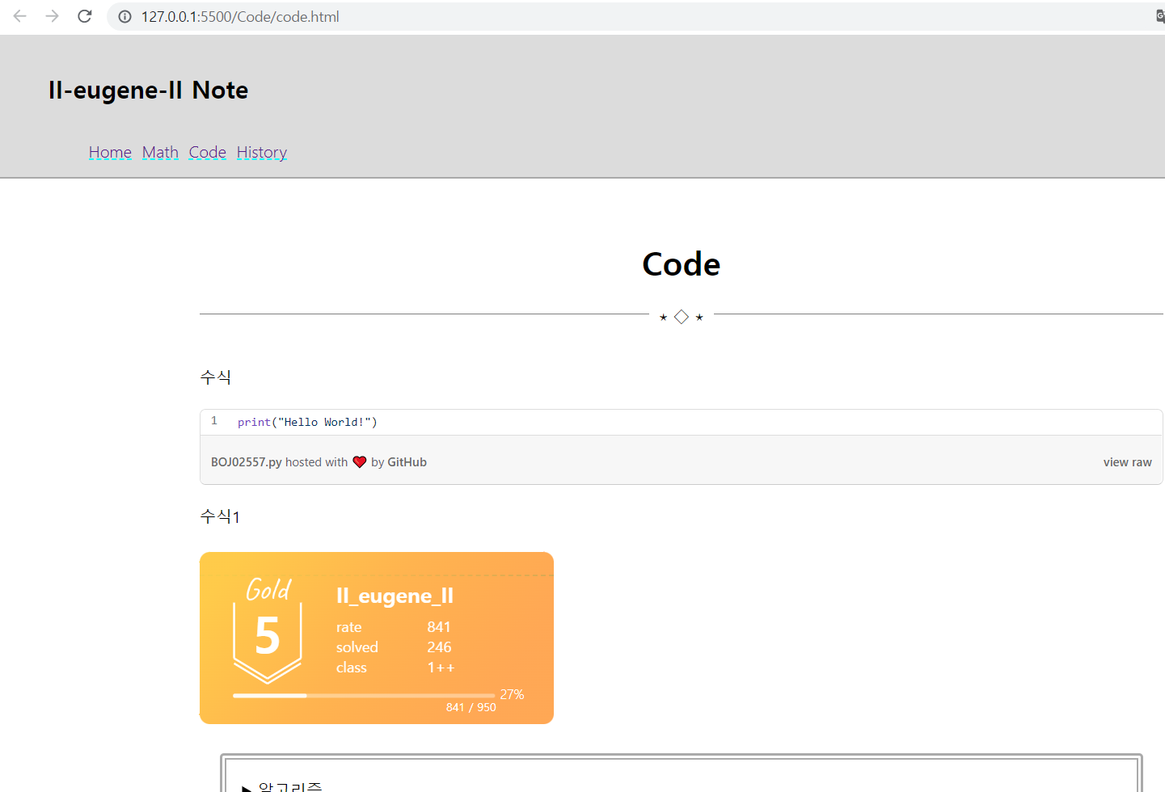
Task: Click the translate icon in address bar
Action: coord(1160,16)
